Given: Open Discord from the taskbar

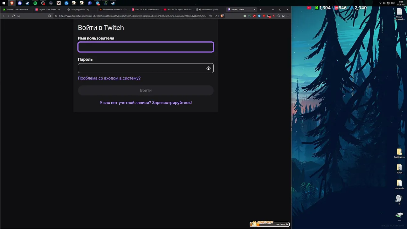Looking at the screenshot, I should tap(20, 3).
